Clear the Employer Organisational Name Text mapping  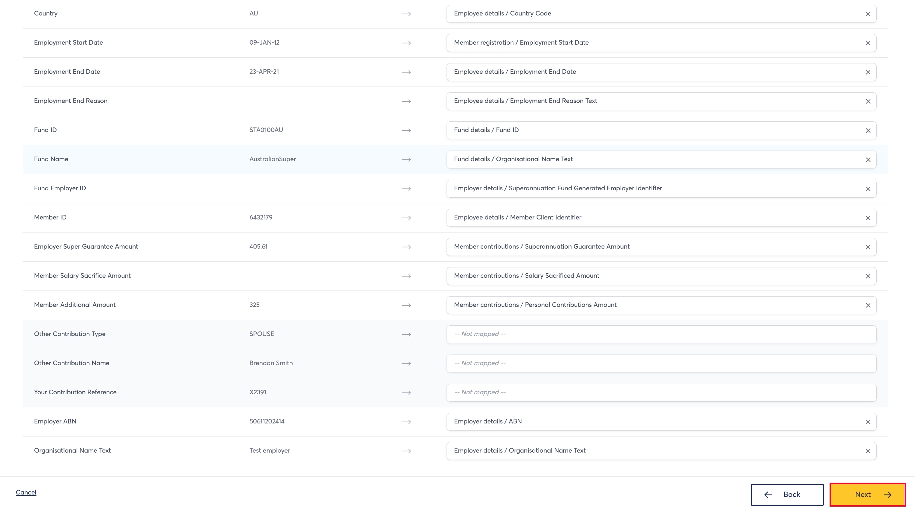tap(868, 451)
